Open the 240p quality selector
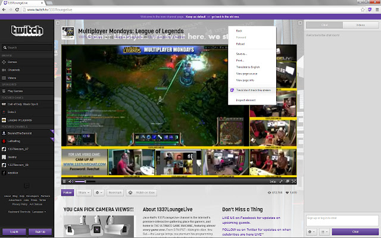The image size is (381, 238). pyautogui.click(x=273, y=181)
